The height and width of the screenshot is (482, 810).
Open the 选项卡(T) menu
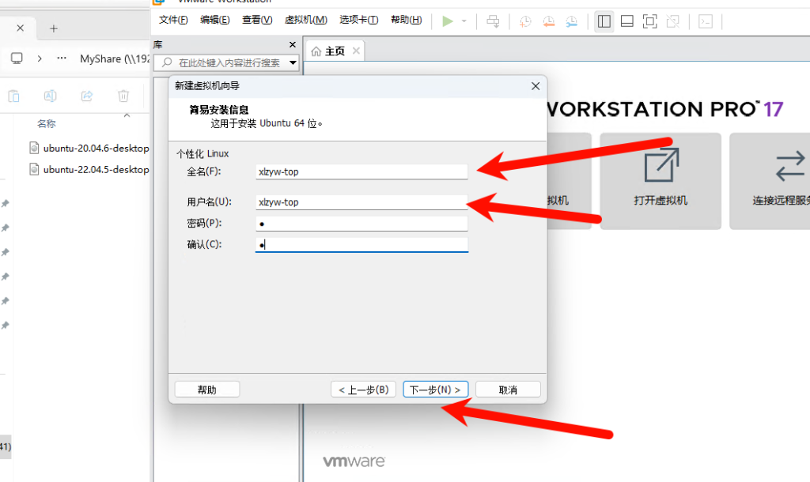(x=359, y=20)
